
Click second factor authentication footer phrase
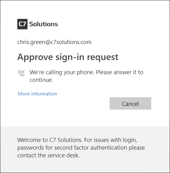click(91, 148)
